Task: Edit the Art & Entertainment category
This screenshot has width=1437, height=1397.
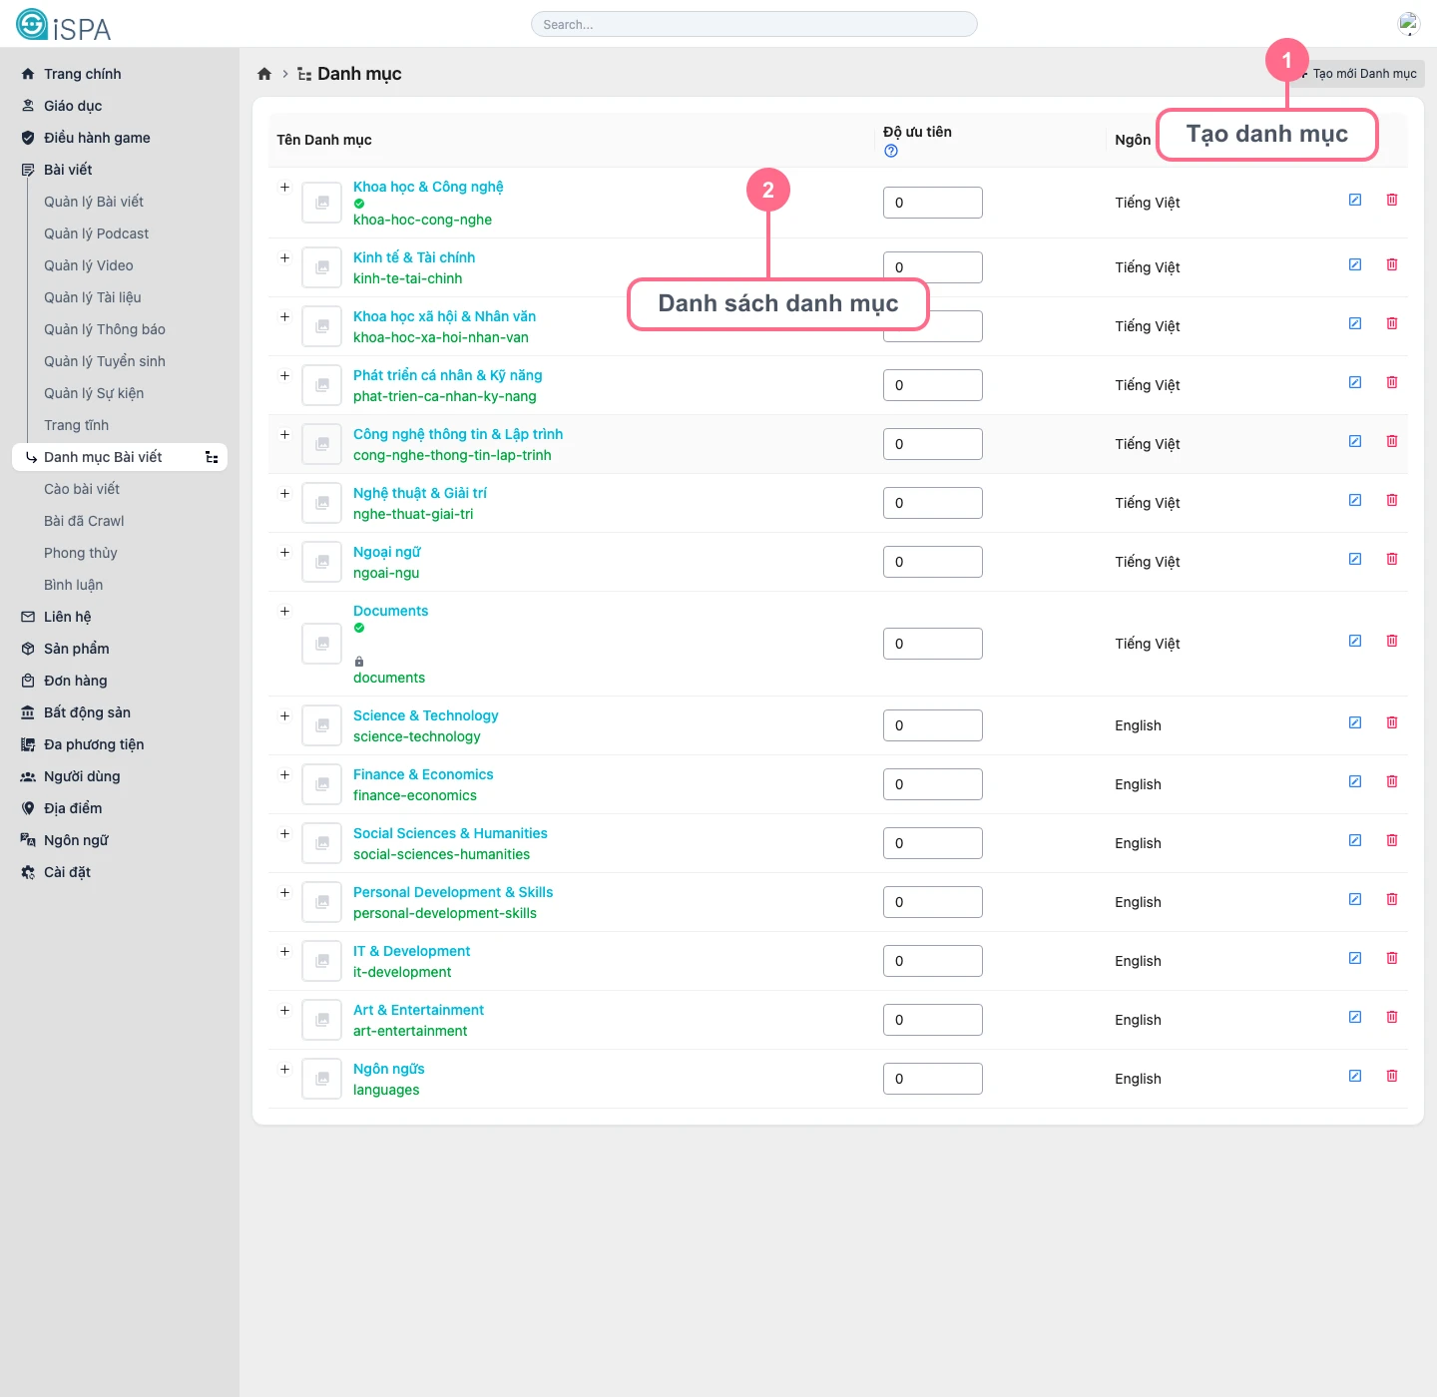Action: [1355, 1017]
